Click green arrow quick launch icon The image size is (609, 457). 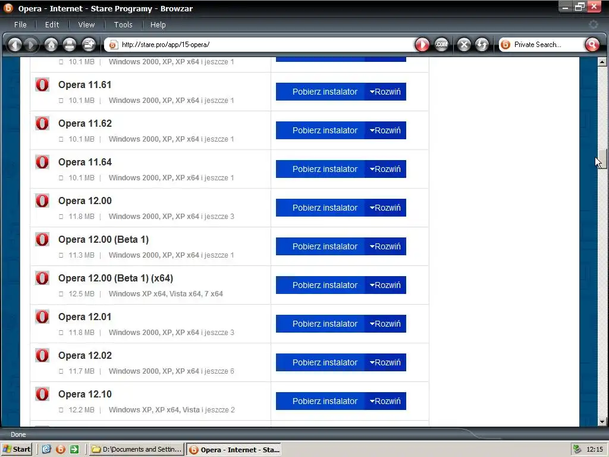[74, 449]
